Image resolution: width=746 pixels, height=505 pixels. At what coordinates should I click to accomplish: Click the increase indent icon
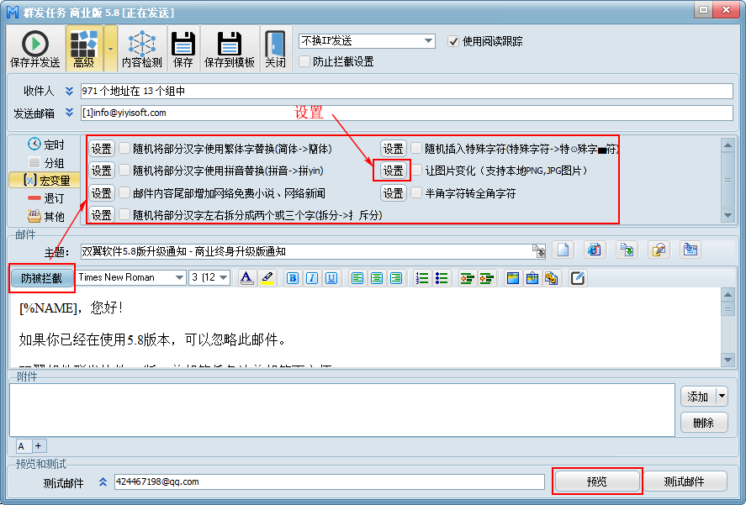tap(487, 278)
